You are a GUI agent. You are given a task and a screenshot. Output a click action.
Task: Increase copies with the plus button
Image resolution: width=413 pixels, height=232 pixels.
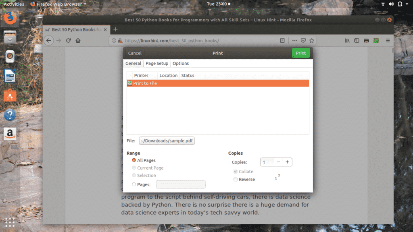pyautogui.click(x=287, y=162)
